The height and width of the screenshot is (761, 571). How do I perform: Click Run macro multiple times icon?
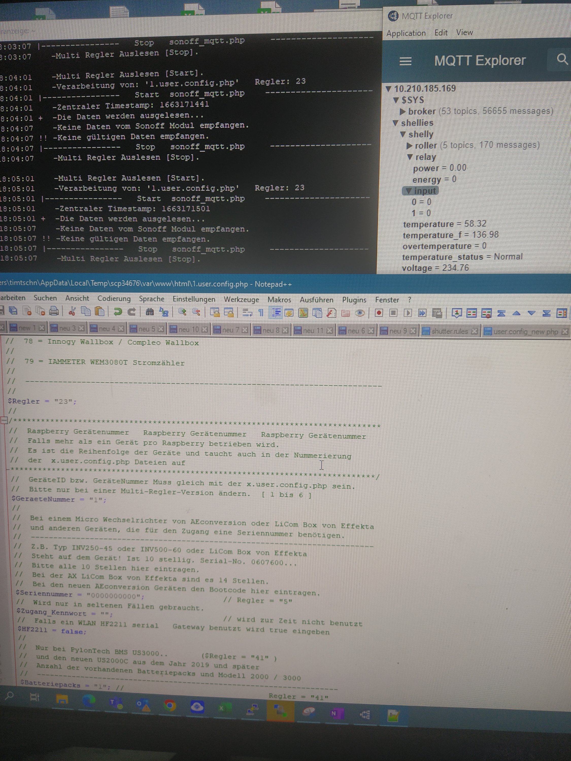tap(422, 313)
